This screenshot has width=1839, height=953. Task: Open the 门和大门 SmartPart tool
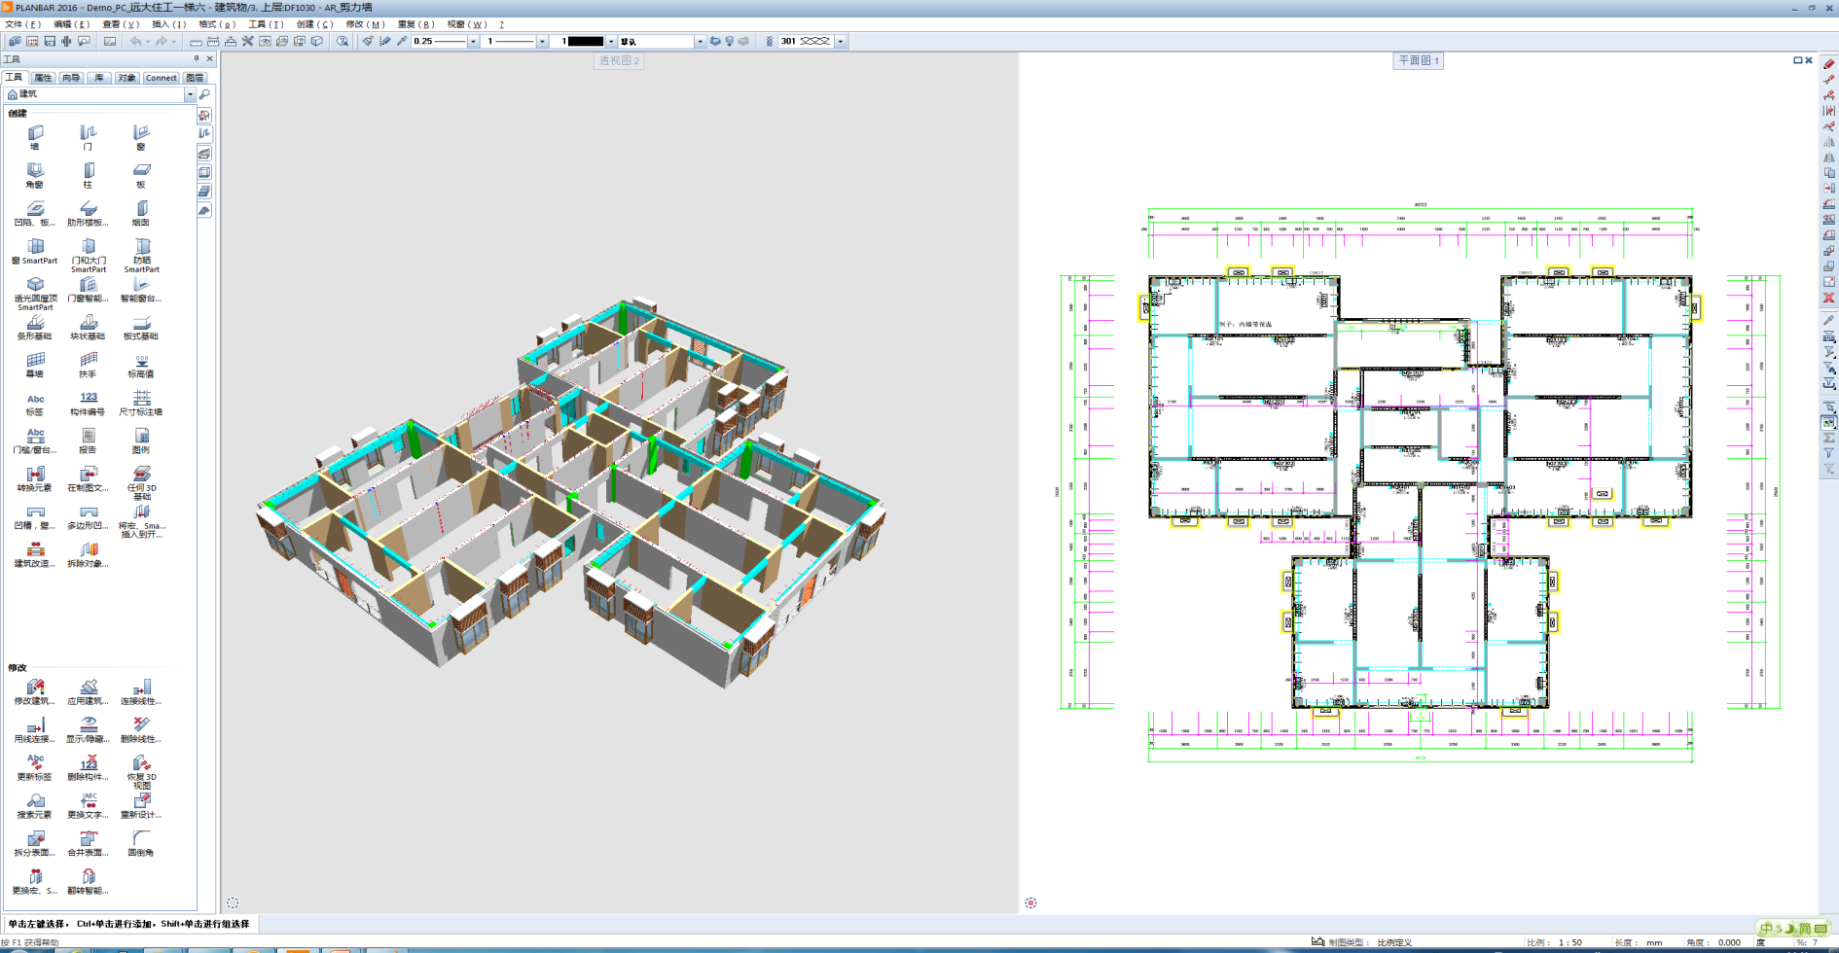click(88, 256)
